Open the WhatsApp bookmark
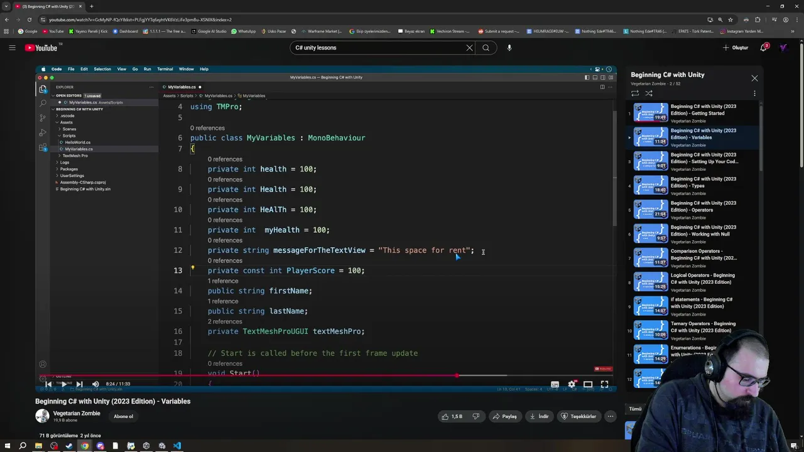 [244, 31]
